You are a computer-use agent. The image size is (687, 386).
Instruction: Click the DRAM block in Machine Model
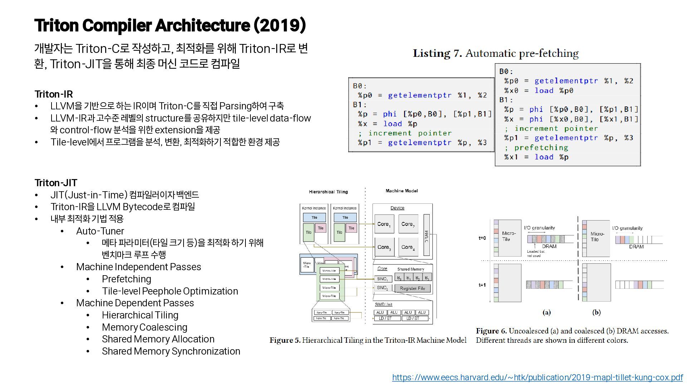click(x=426, y=235)
